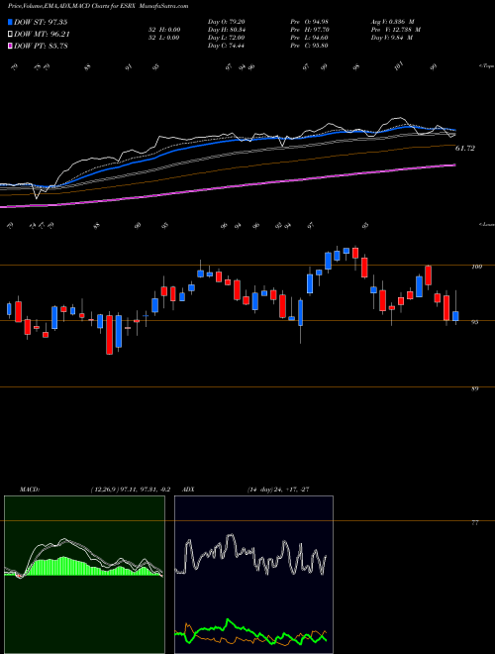Click the Day V: 9.84 M text
This screenshot has width=495, height=654.
click(x=392, y=38)
